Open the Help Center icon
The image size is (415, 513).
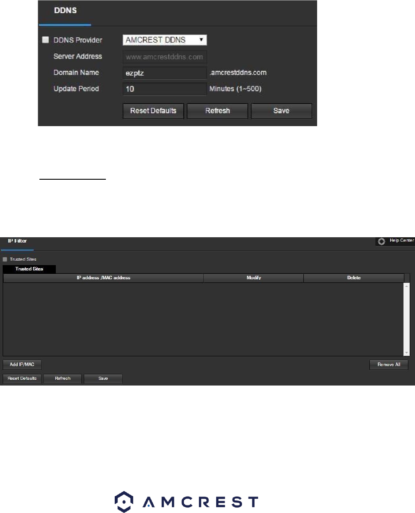[381, 241]
